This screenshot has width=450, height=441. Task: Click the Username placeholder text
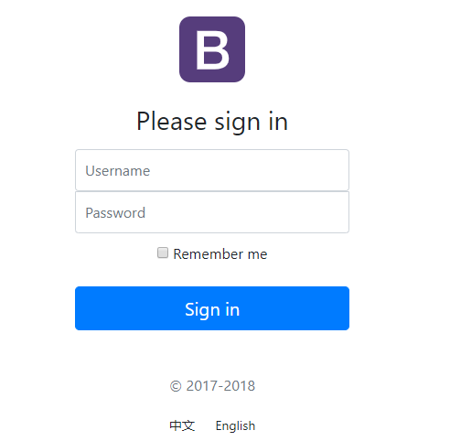click(118, 170)
